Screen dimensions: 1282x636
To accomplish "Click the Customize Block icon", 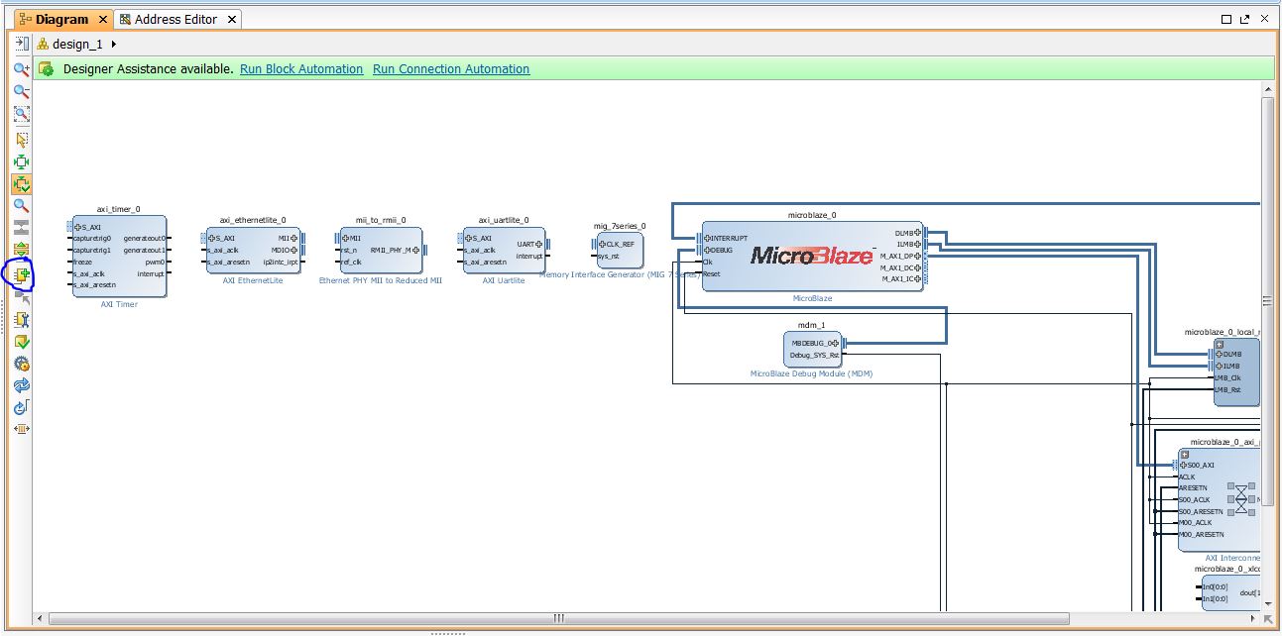I will [x=21, y=319].
